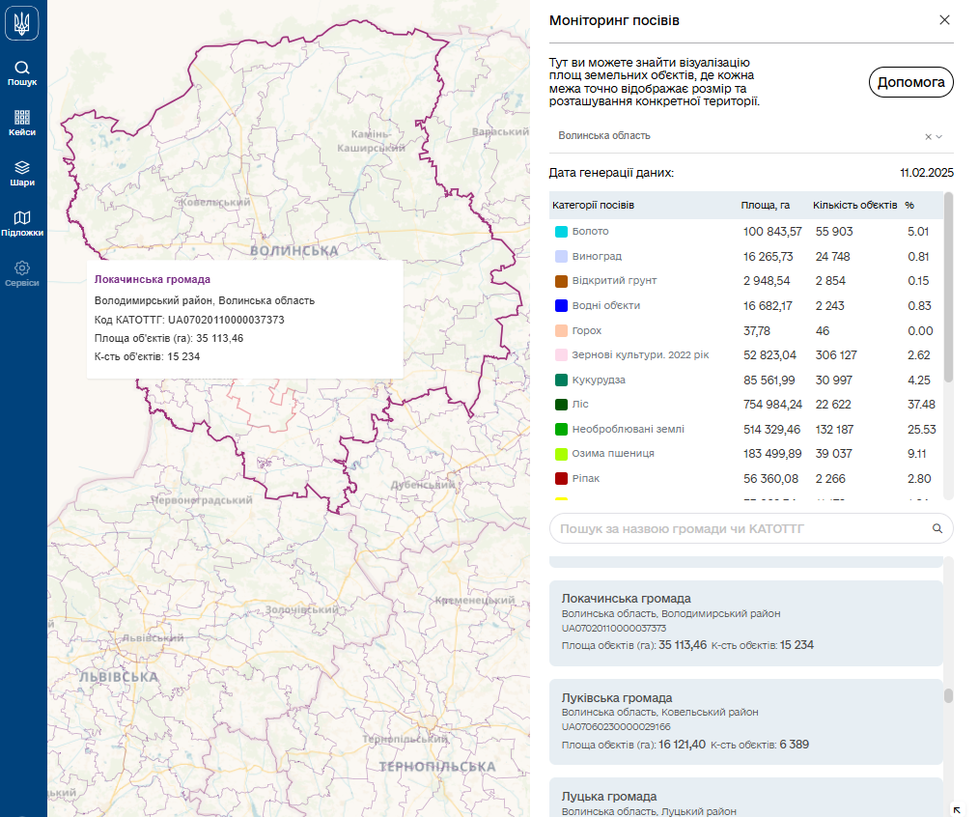Click the area value 100 843,57
Viewport: 978px width, 817px height.
pyautogui.click(x=772, y=232)
